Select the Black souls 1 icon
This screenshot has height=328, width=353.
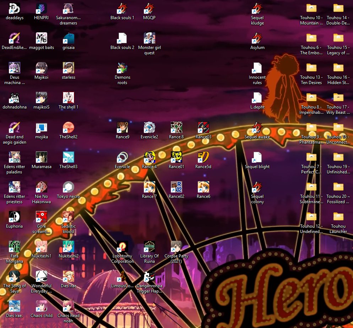(x=122, y=9)
